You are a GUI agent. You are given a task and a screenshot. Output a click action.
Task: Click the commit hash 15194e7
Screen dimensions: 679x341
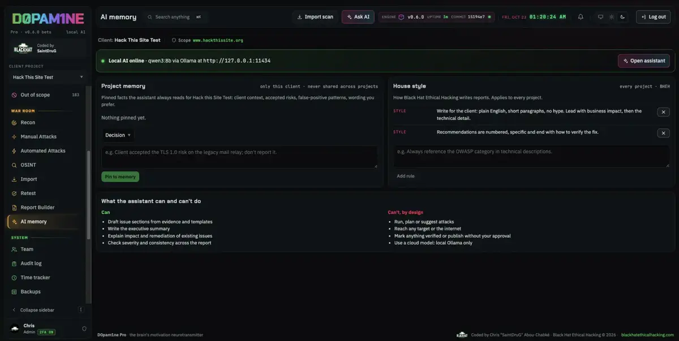(476, 17)
